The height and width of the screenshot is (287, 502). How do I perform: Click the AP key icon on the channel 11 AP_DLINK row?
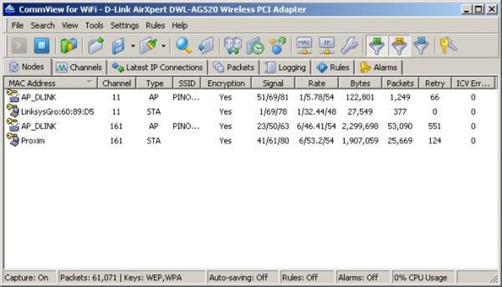pos(13,96)
